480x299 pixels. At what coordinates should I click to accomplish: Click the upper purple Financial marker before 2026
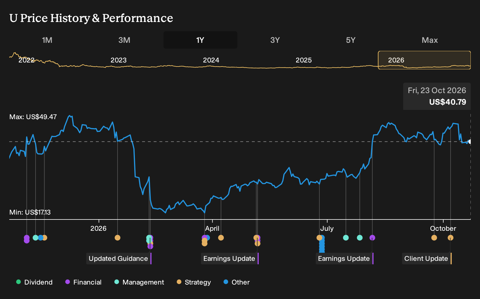[x=27, y=238]
